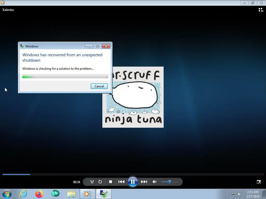266x199 pixels.
Task: Select the problem reporting taskbar button
Action: [103, 194]
